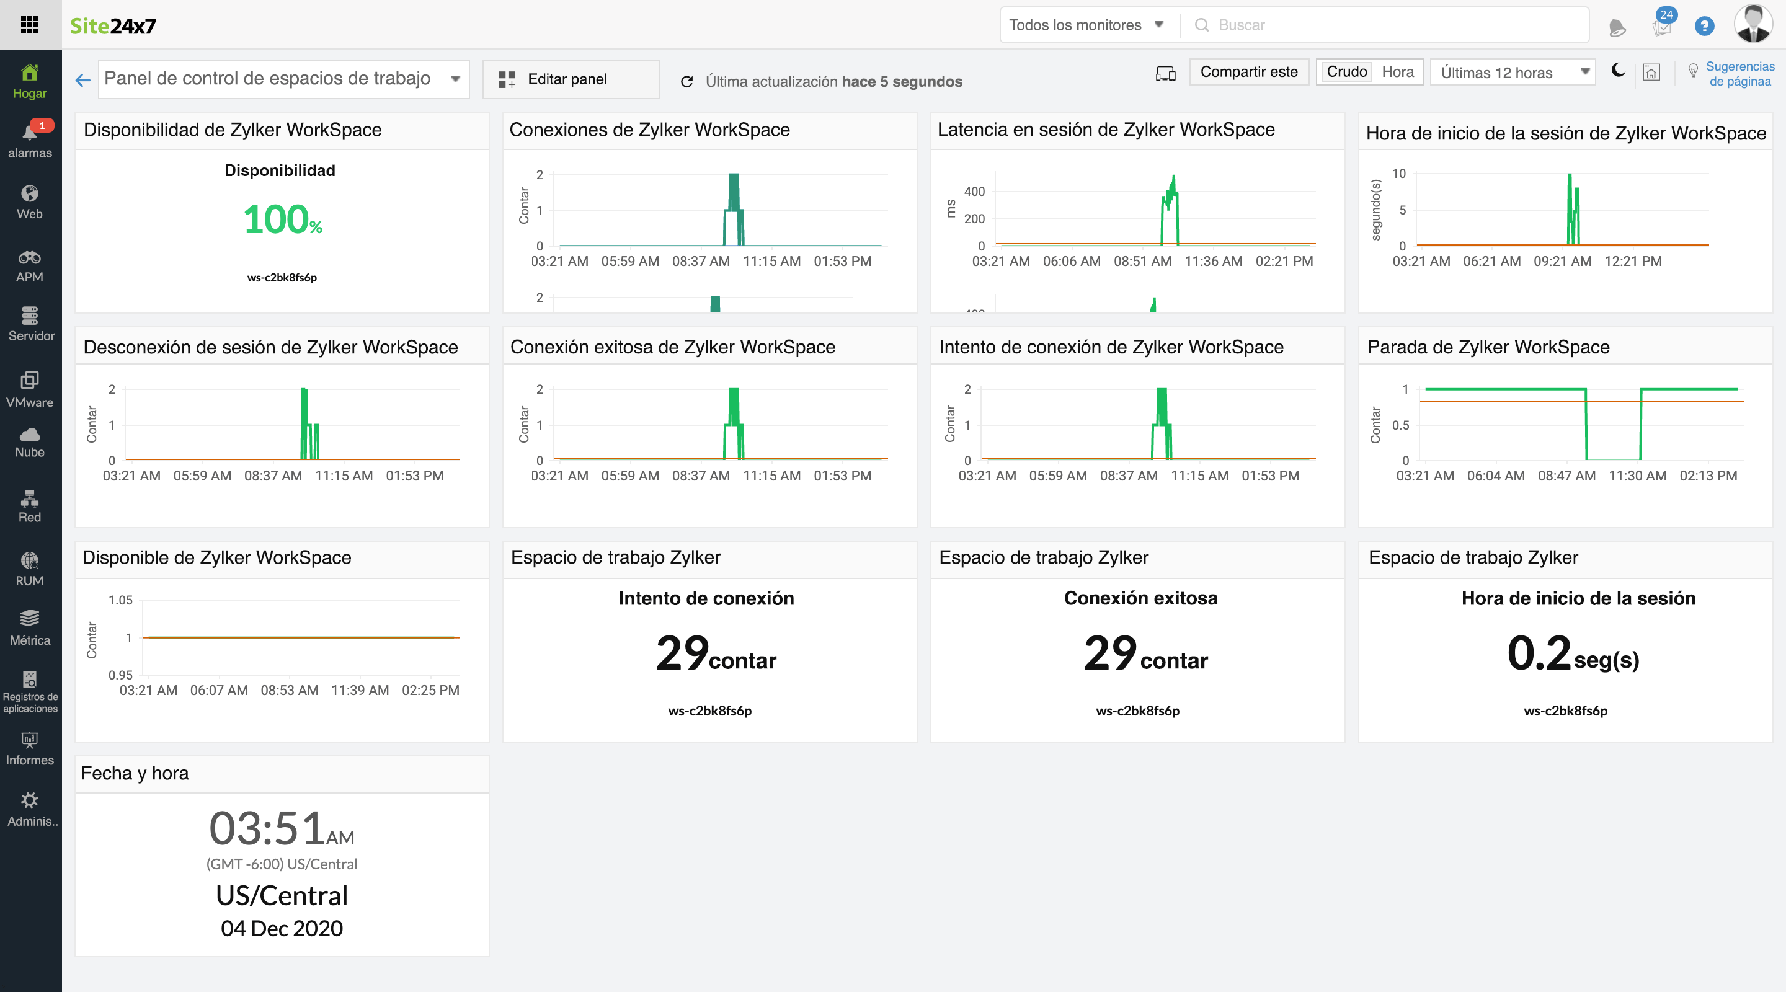
Task: Enable dark mode with the moon icon
Action: coord(1618,71)
